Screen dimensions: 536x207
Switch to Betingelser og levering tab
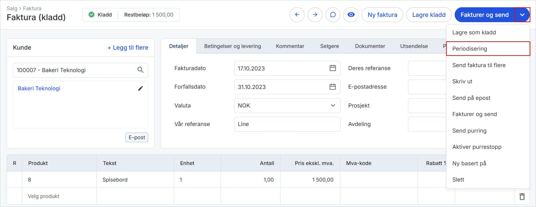pos(233,46)
